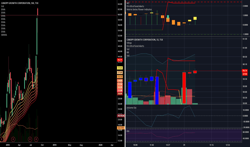The height and width of the screenshot is (147, 250).
Task: Click the 61.50 level on the intraday price scale
Action: (245, 39)
